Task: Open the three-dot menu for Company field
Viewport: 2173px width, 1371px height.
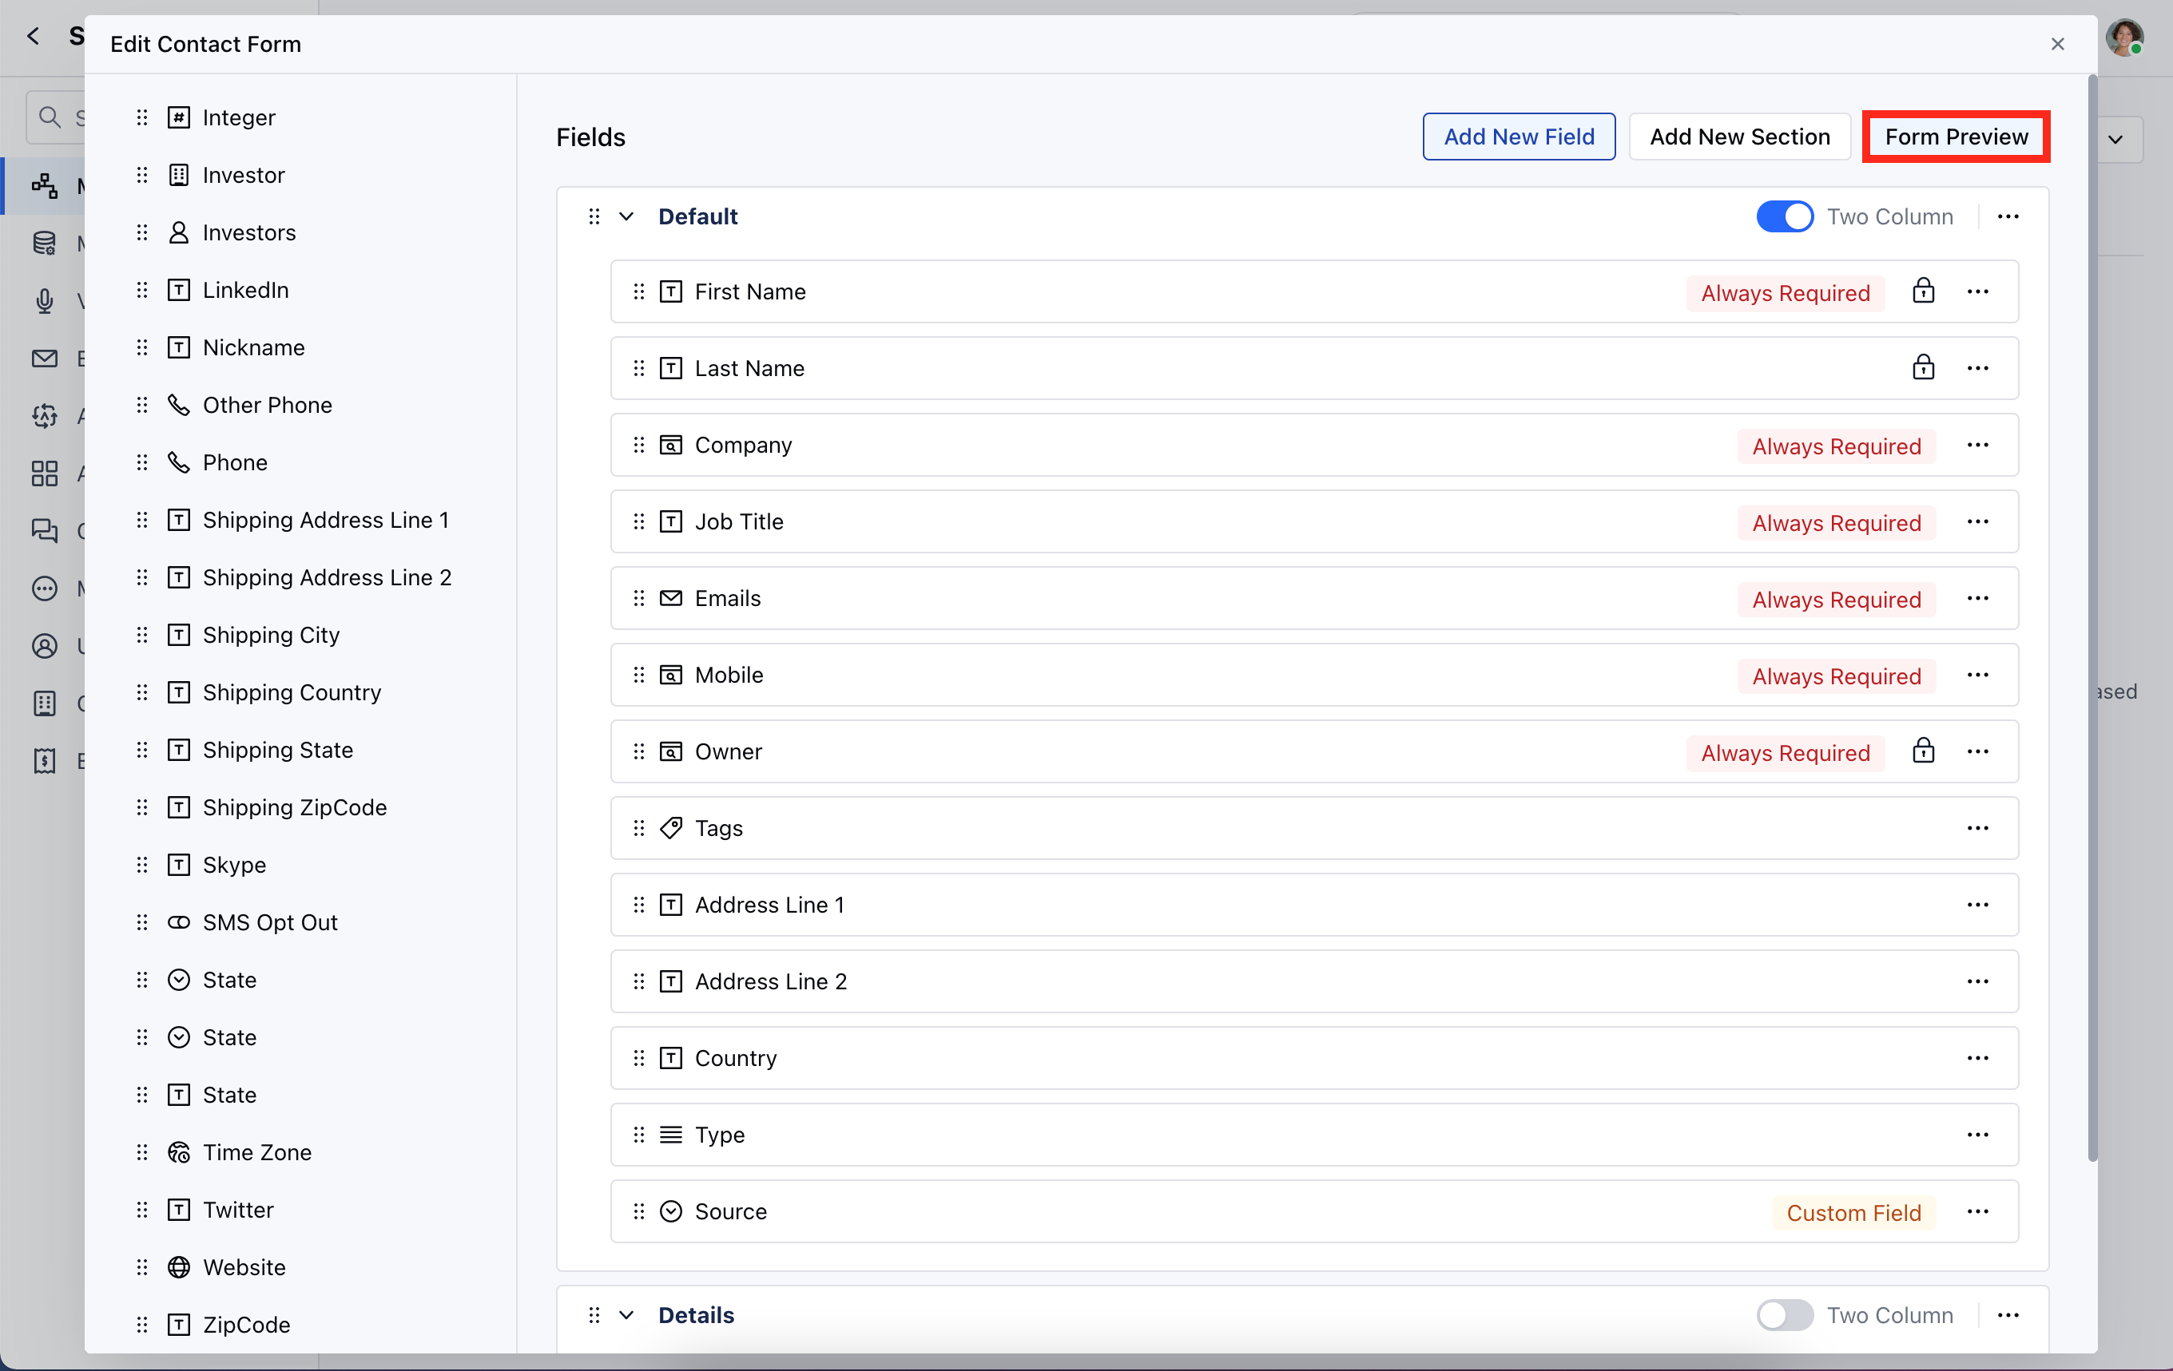Action: tap(1977, 445)
